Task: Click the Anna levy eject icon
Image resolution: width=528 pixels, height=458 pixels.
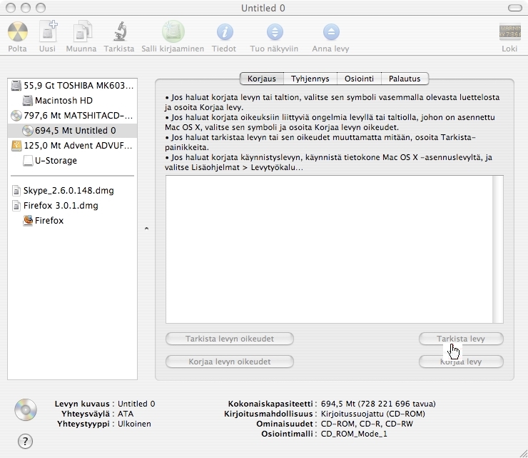Action: point(331,33)
